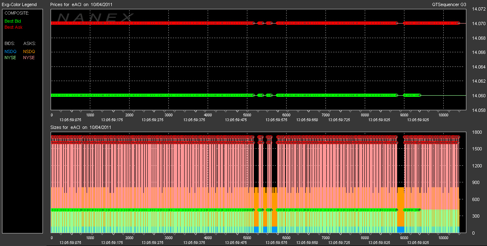Click the 6000 tick label under Sizes chart
This screenshot has width=487, height=246.
286,238
